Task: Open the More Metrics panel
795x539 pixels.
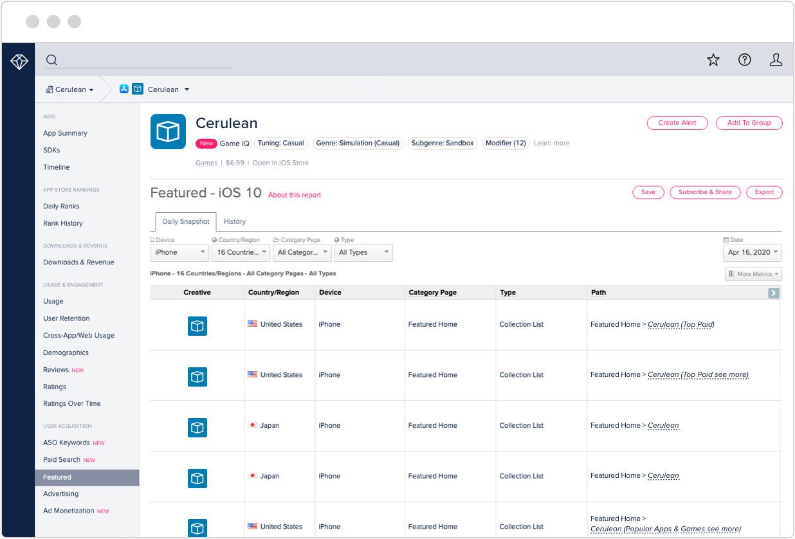Action: point(753,273)
